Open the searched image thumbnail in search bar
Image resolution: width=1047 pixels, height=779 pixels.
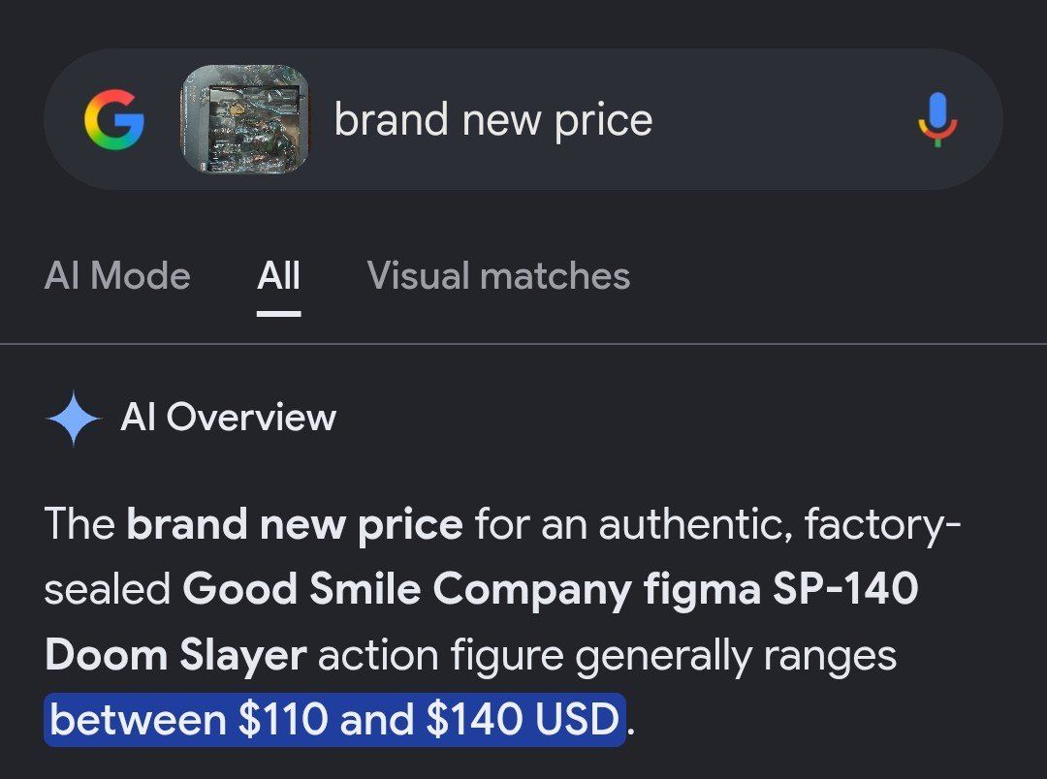(245, 119)
